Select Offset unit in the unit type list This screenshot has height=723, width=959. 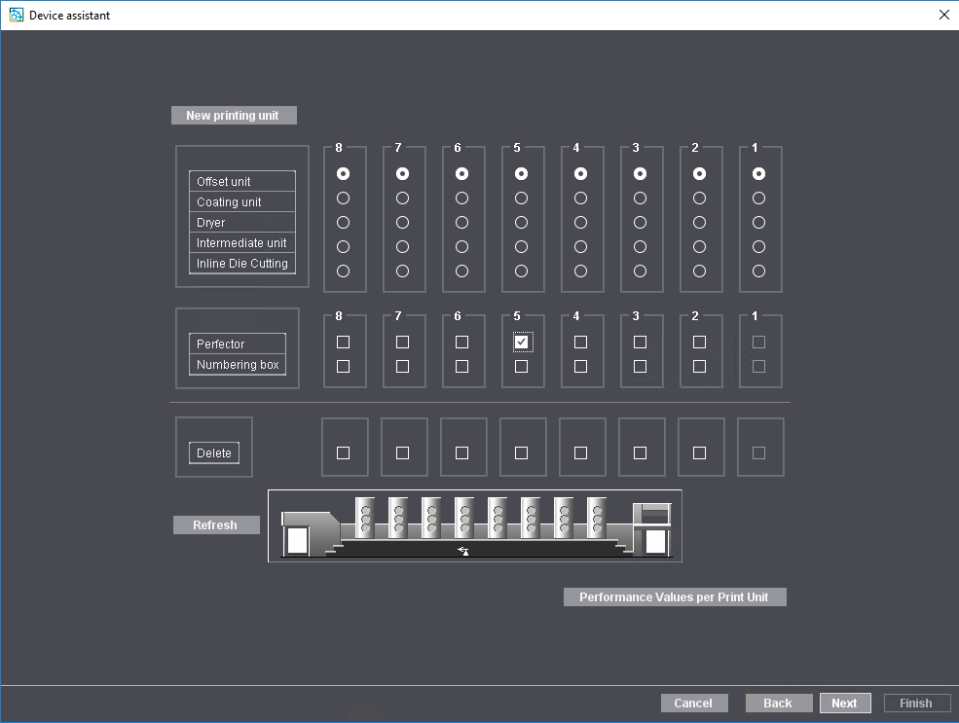click(241, 181)
